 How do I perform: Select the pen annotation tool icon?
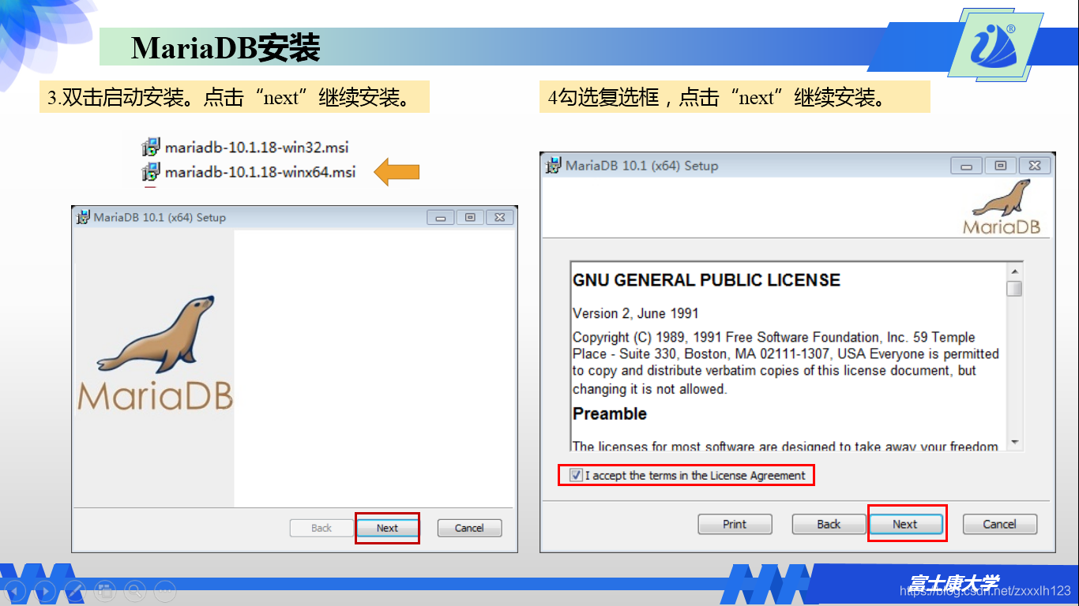pos(76,589)
